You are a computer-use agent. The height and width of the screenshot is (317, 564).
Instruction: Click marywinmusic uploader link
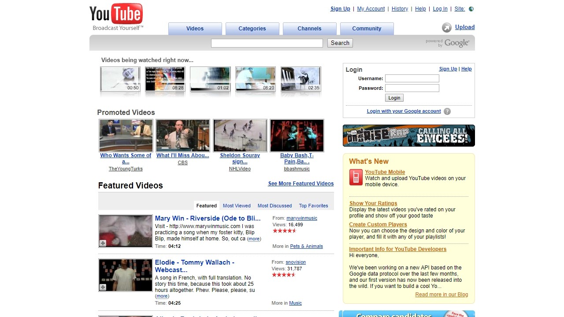tap(302, 218)
